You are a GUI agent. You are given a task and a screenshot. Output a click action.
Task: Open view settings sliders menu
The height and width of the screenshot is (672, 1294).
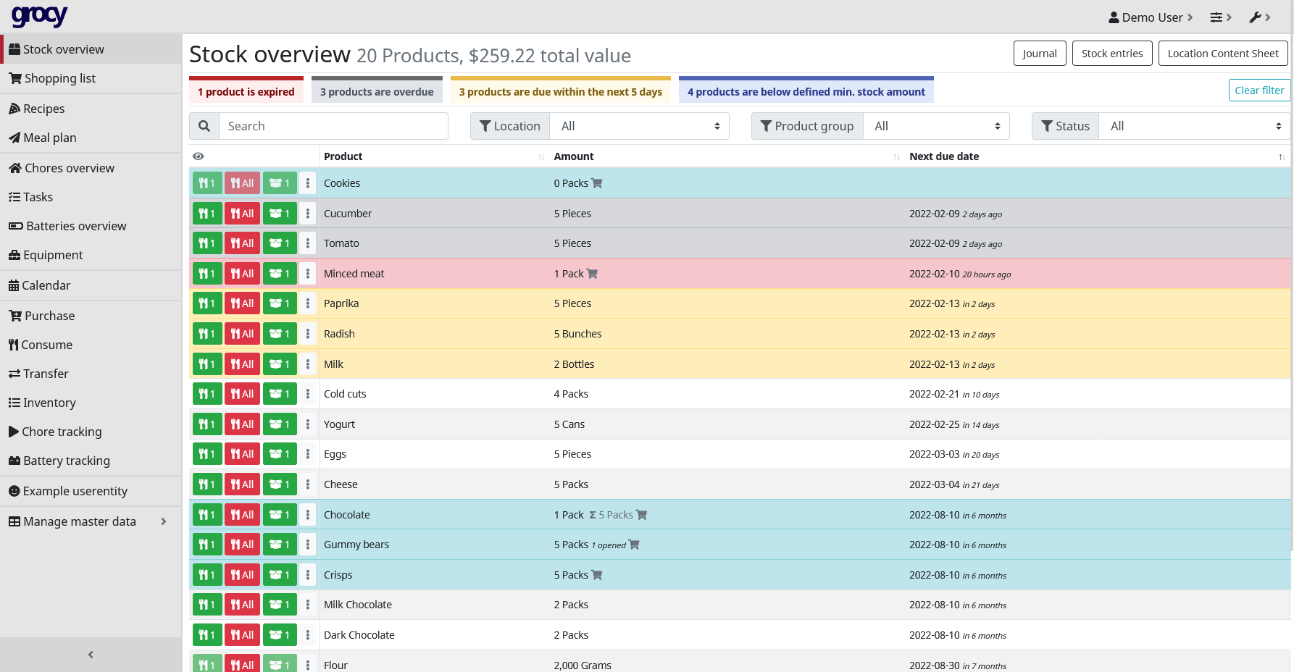point(1220,17)
